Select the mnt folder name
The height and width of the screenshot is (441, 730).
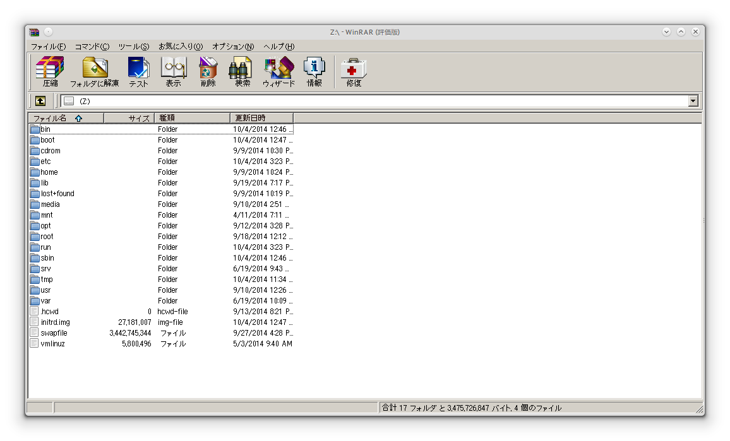click(x=47, y=215)
